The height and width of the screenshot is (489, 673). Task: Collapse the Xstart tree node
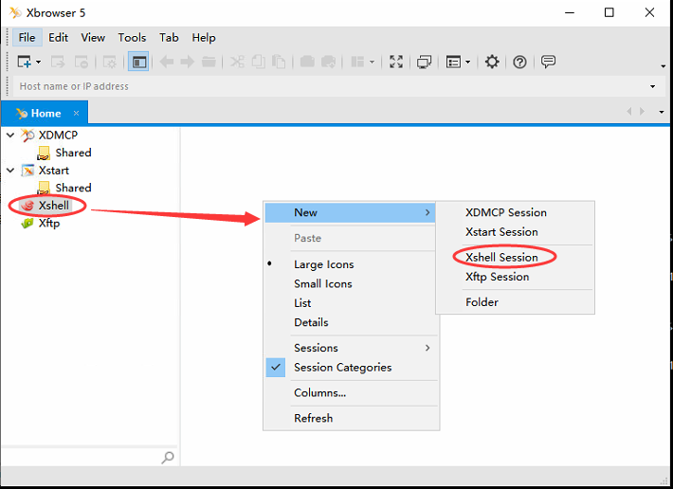tap(10, 171)
